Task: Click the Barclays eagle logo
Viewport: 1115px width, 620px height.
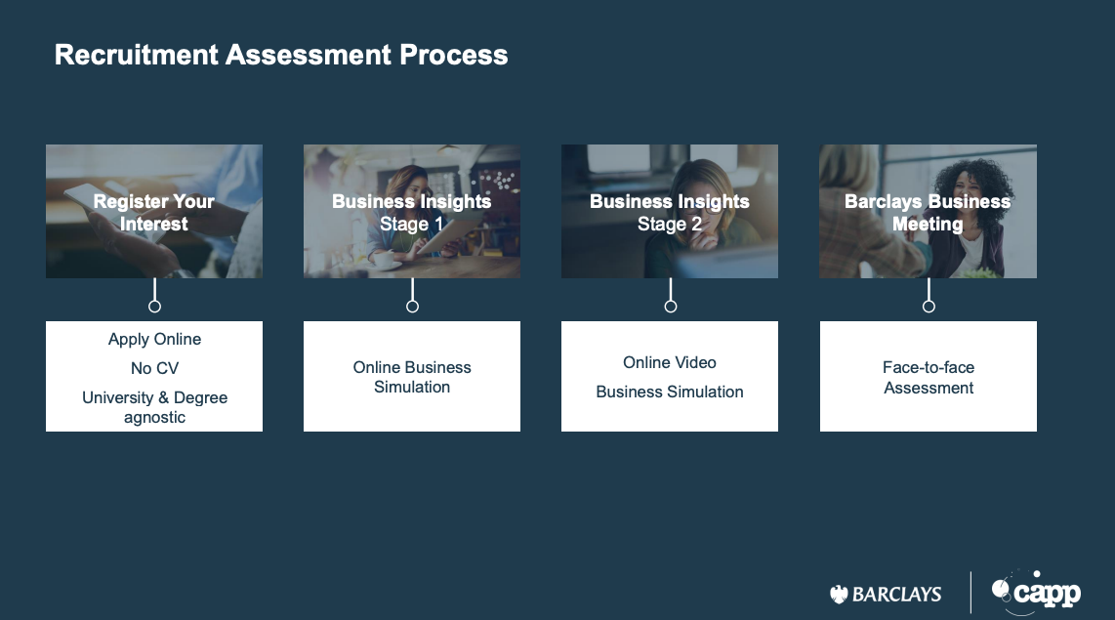Action: [x=839, y=595]
